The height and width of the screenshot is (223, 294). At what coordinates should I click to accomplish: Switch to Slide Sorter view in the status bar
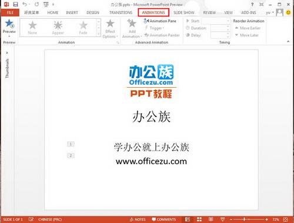point(199,219)
